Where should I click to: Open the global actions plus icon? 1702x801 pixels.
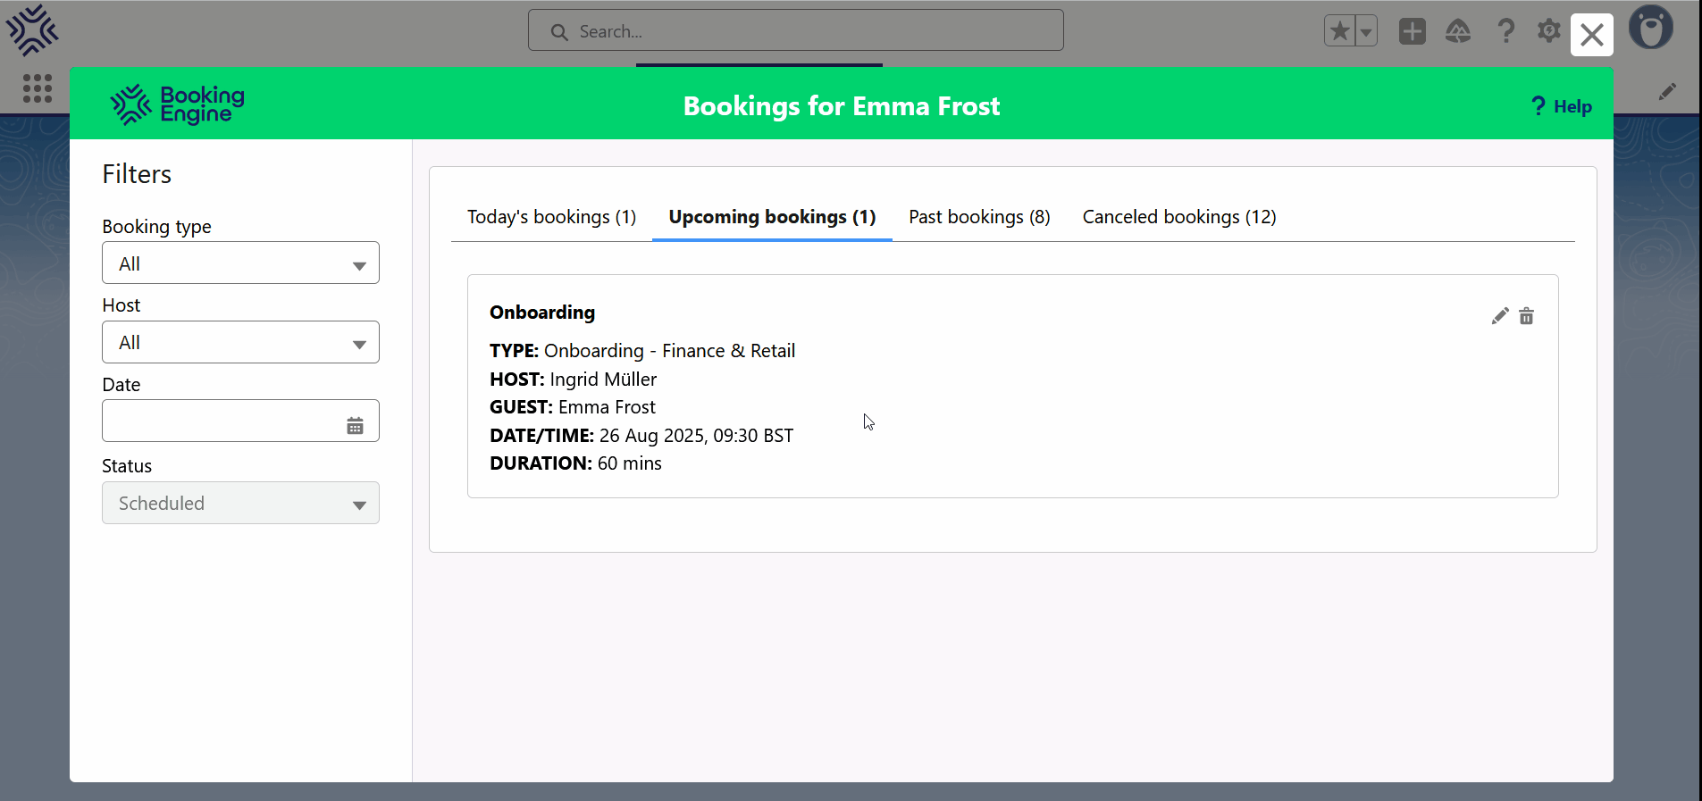(1413, 31)
